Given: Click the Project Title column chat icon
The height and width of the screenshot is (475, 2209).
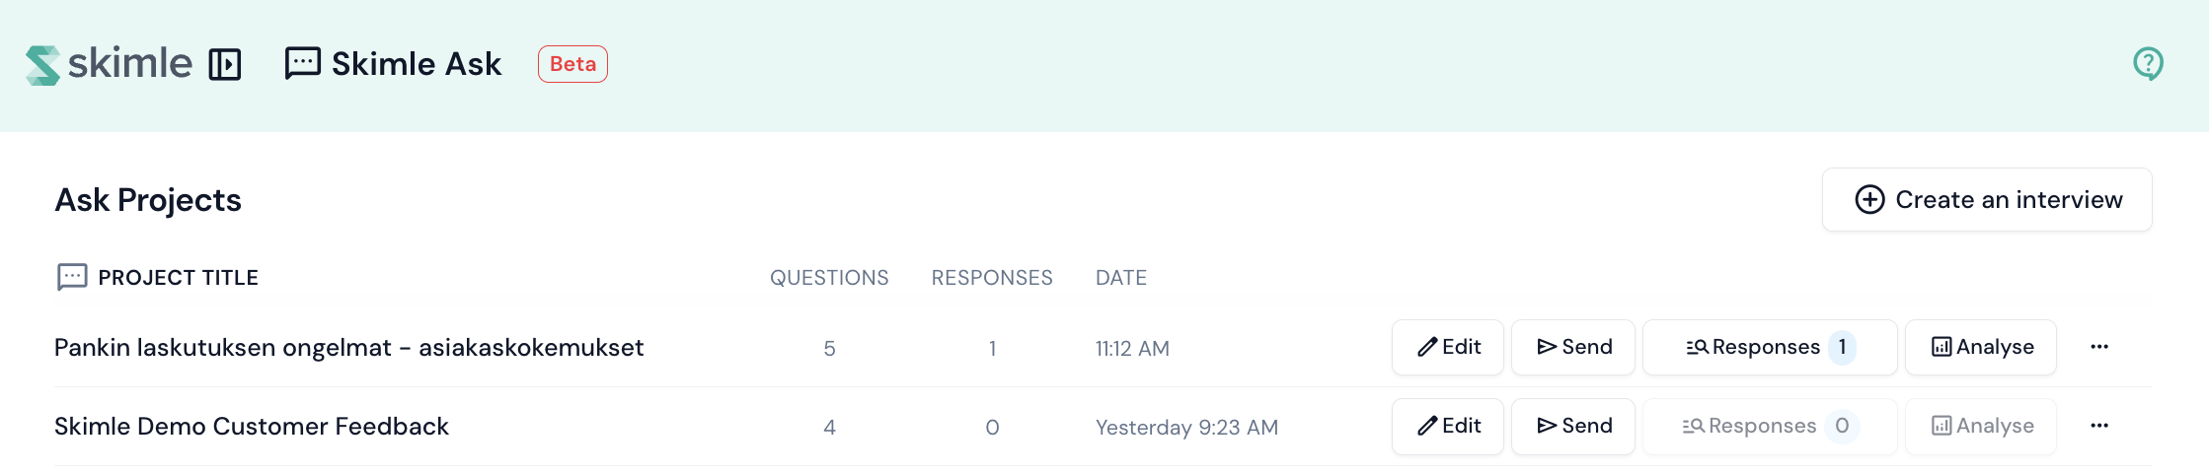Looking at the screenshot, I should tap(72, 278).
